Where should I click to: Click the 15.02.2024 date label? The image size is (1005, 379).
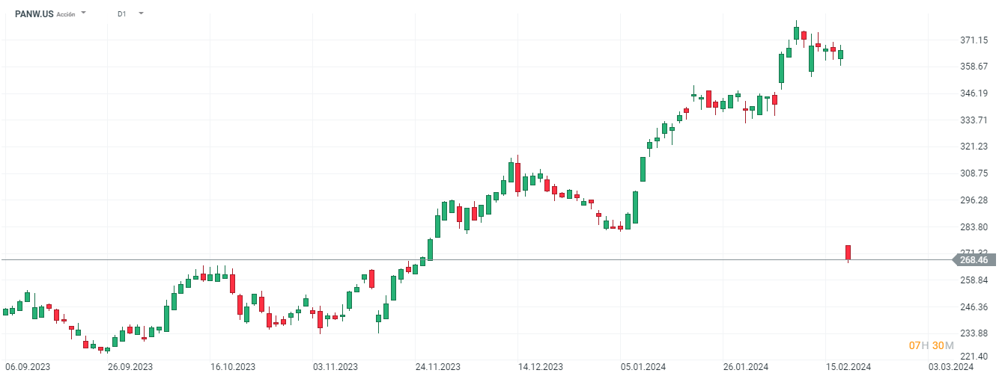848,367
